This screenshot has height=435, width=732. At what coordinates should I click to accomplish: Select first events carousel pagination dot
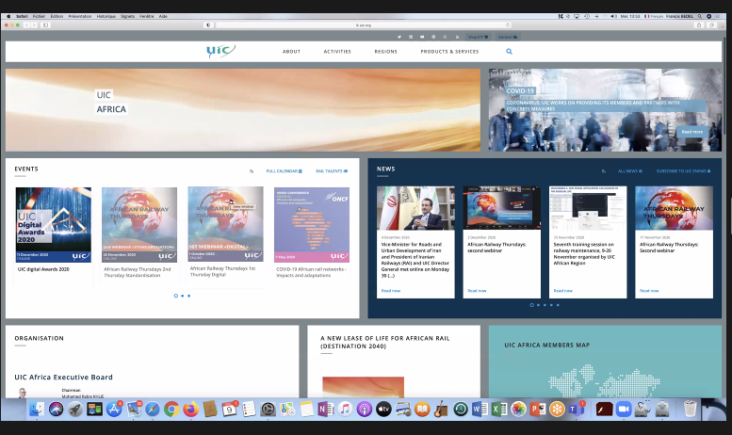175,296
